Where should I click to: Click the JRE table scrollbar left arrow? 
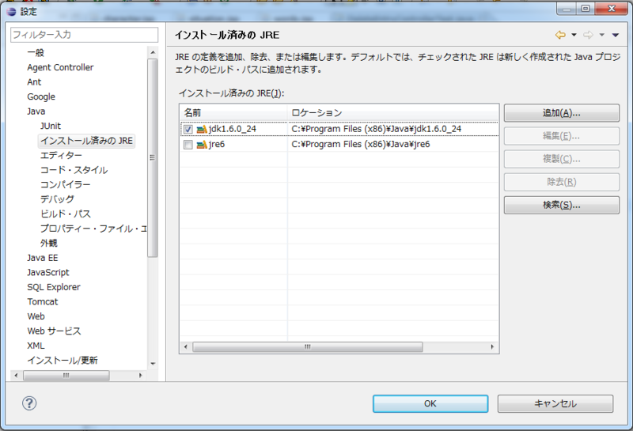(x=186, y=347)
